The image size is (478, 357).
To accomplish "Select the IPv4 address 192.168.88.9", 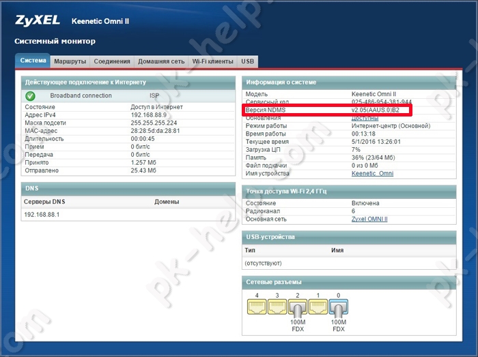I will pyautogui.click(x=148, y=115).
